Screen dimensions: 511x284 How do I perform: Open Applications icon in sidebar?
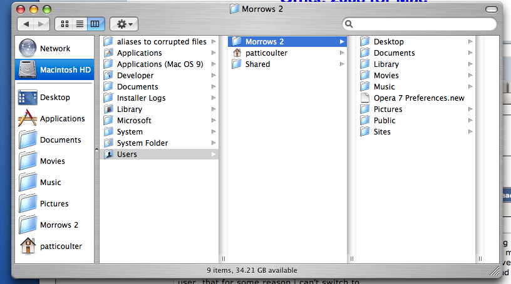pyautogui.click(x=28, y=118)
